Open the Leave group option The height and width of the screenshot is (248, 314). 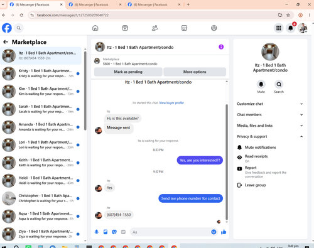pyautogui.click(x=255, y=185)
